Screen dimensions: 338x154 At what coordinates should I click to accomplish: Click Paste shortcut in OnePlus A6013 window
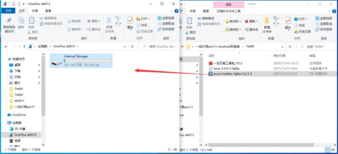click(x=51, y=24)
